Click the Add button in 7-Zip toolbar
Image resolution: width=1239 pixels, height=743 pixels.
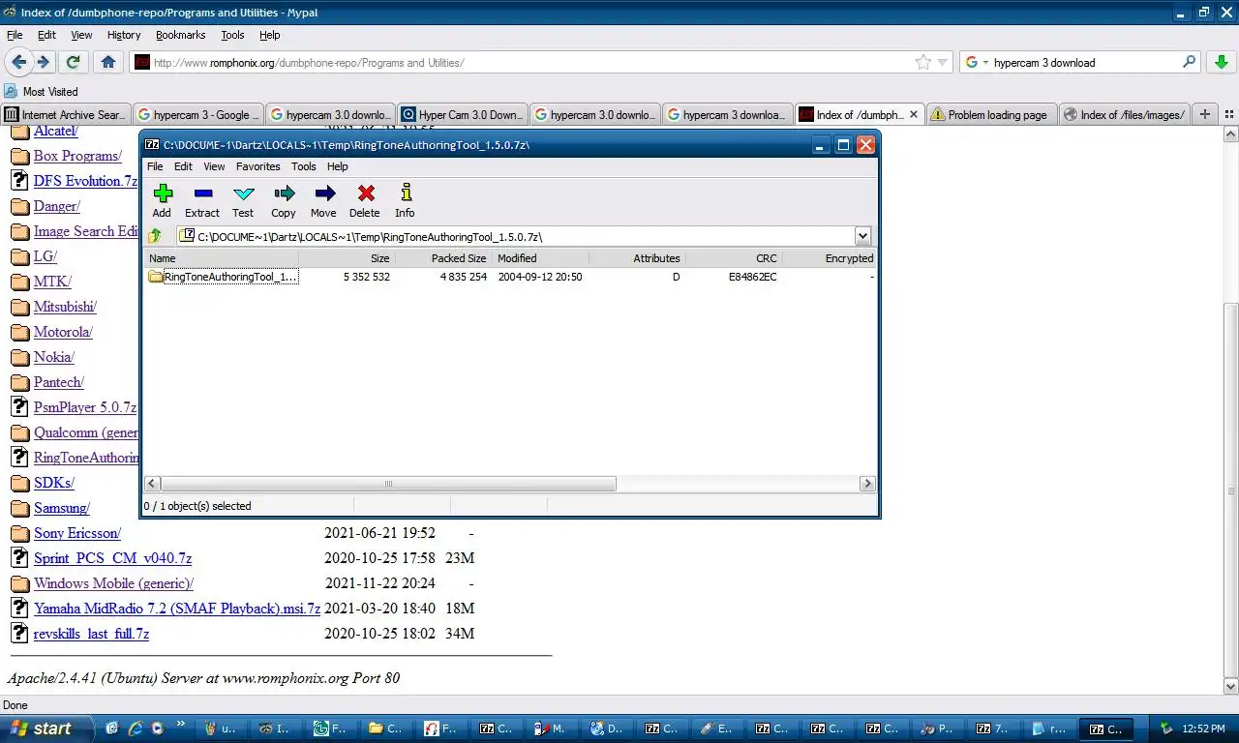(x=162, y=201)
